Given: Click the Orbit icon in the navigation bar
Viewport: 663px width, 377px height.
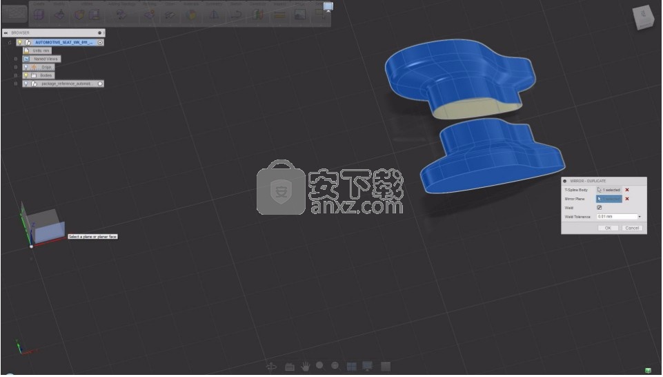Looking at the screenshot, I should pos(271,367).
